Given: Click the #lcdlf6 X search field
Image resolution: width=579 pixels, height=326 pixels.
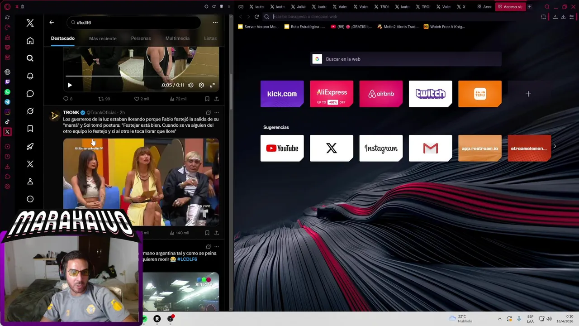Looking at the screenshot, I should 134,22.
